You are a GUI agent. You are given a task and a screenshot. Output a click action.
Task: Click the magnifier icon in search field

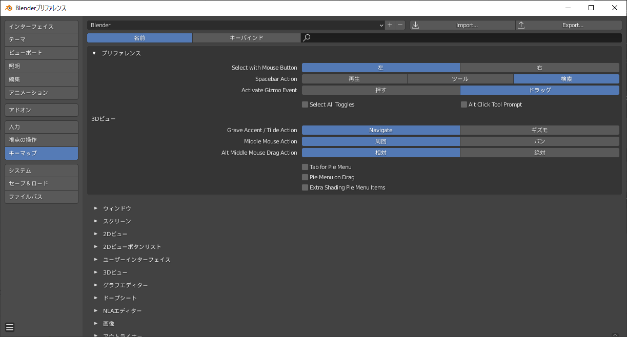pos(307,38)
